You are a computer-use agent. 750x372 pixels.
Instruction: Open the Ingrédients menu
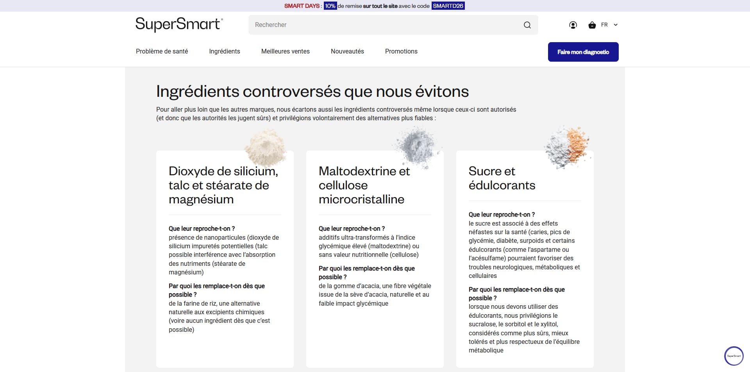click(225, 51)
